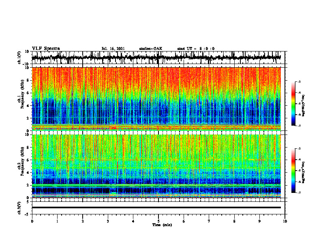
Task: Click the ch.2 colorbar log(PSD) unit label
Action: tap(303, 172)
